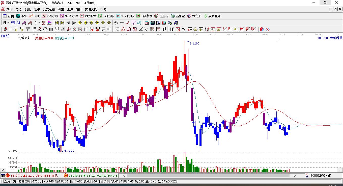Click the small black dropdown triangle above chart

click(x=278, y=40)
